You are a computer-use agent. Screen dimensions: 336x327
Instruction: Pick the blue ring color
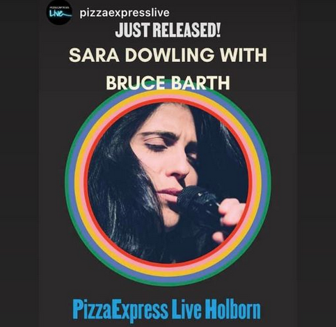coord(72,183)
